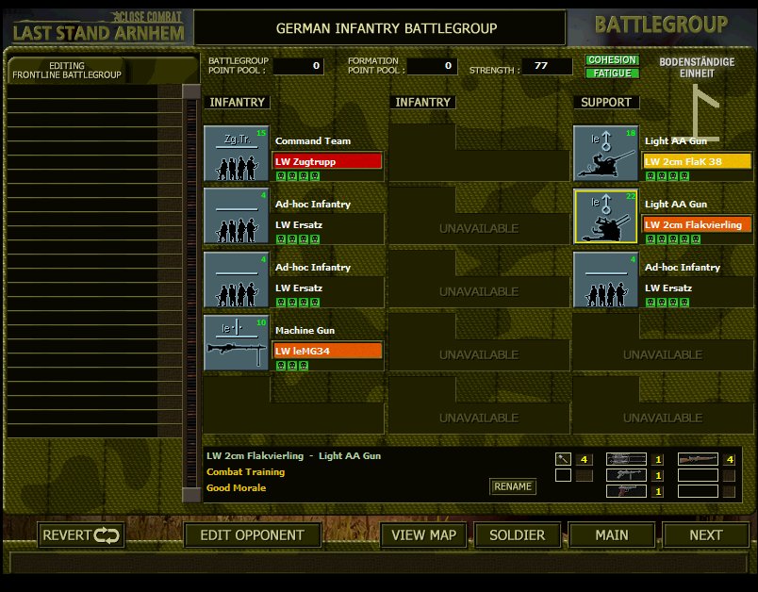Click the "Good Morale" text
Image resolution: width=758 pixels, height=592 pixels.
[x=236, y=487]
